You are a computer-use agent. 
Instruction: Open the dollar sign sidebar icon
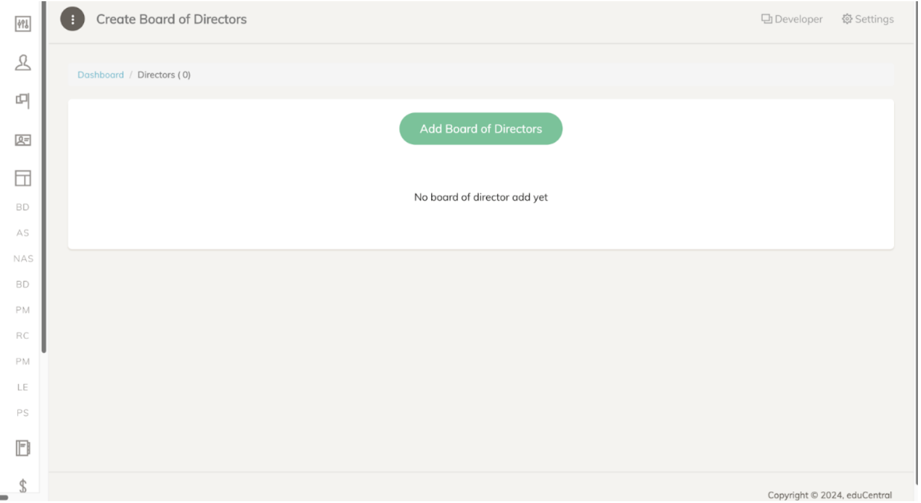click(23, 486)
